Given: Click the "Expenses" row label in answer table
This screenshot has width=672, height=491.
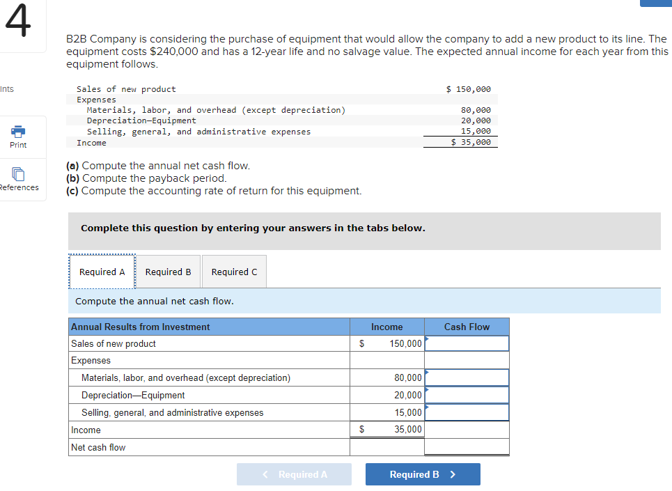Looking at the screenshot, I should [91, 360].
